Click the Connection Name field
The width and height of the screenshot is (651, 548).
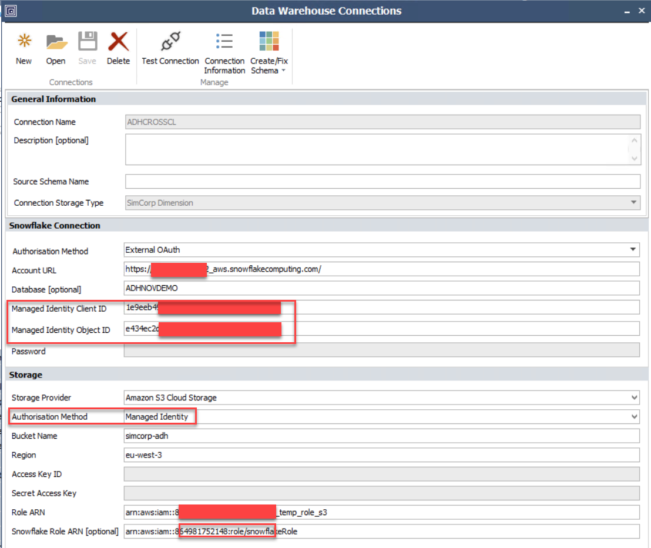[382, 122]
